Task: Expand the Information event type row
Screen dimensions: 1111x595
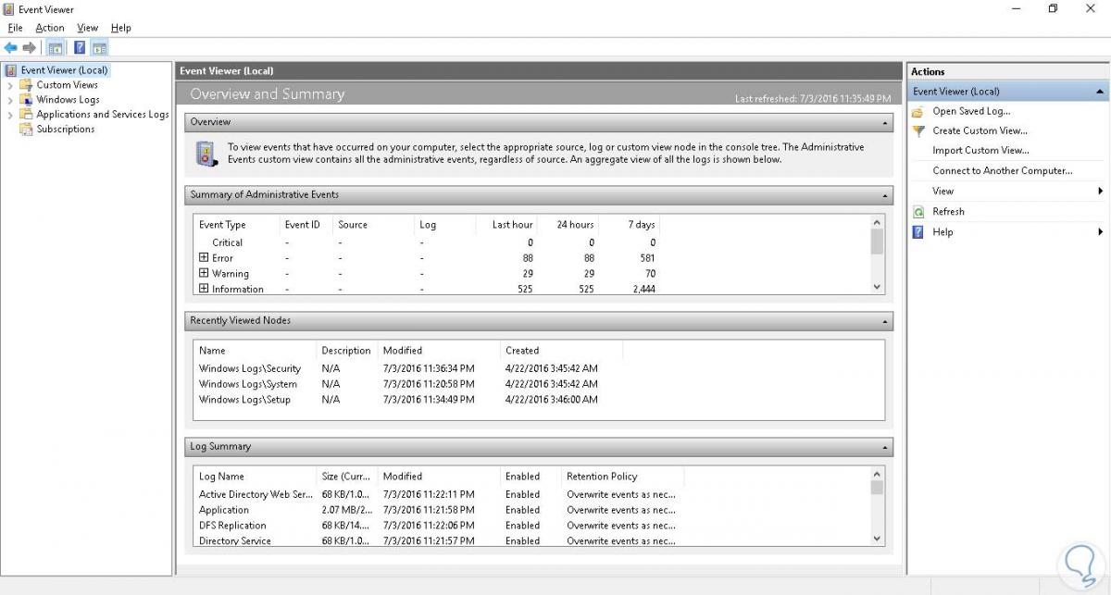Action: (204, 289)
